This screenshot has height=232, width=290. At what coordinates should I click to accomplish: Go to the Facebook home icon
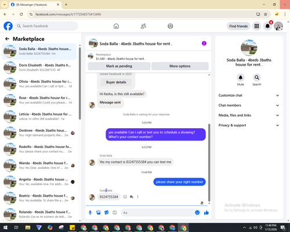(116, 26)
